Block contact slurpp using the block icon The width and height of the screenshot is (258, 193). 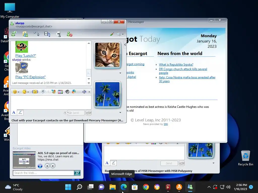coord(70,34)
